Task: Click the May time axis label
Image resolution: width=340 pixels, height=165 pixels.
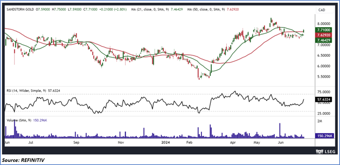Action: tap(257, 143)
